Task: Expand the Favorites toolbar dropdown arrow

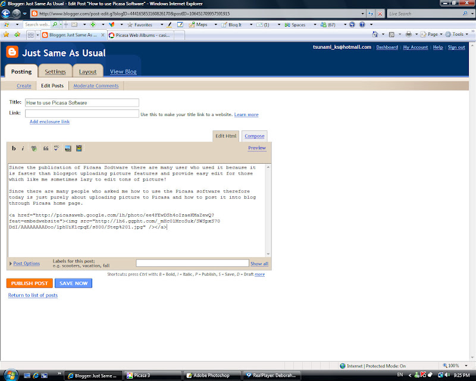Action: [162, 24]
